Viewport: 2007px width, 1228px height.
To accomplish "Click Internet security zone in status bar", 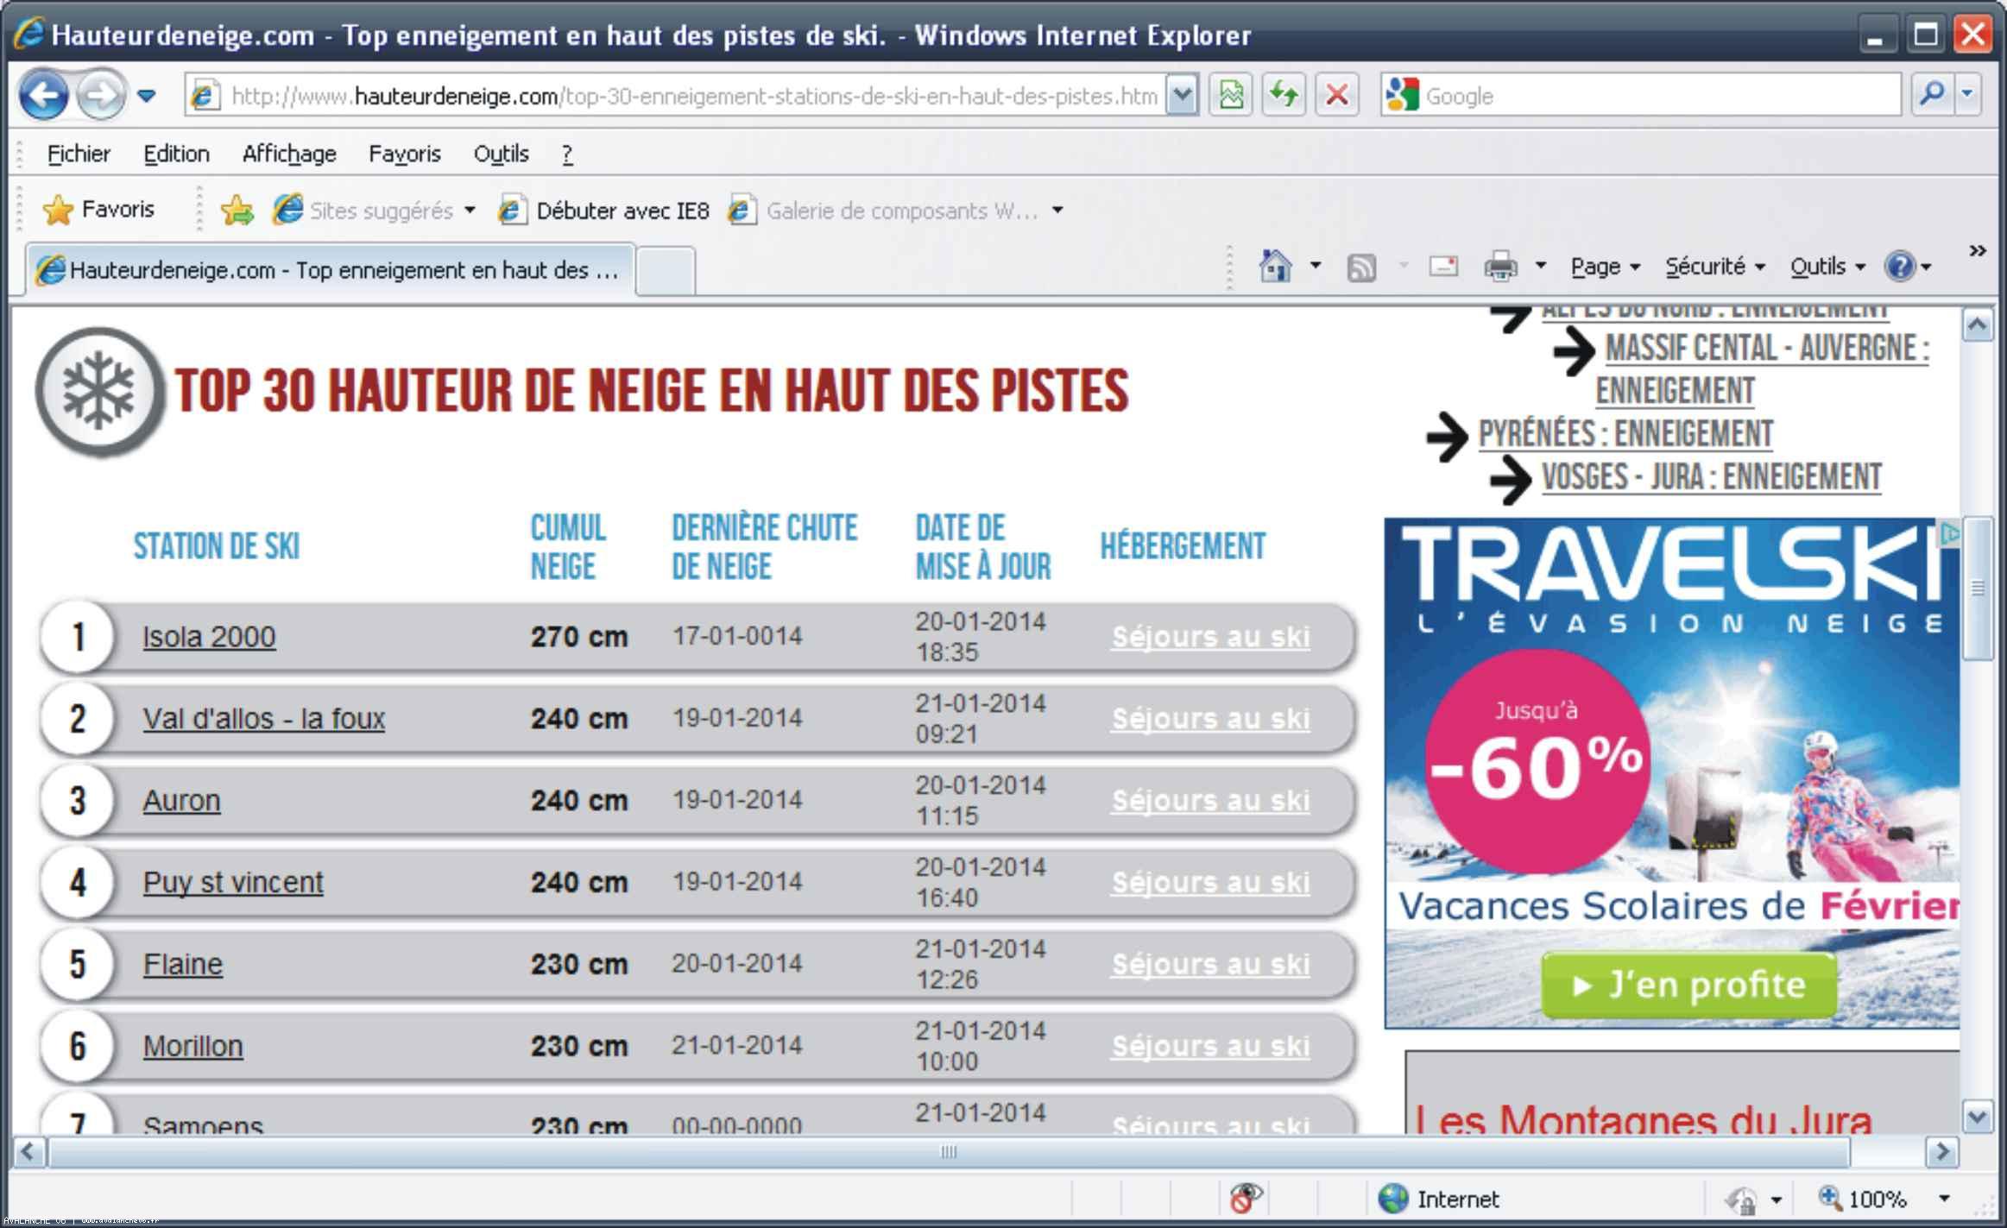I will click(1438, 1199).
